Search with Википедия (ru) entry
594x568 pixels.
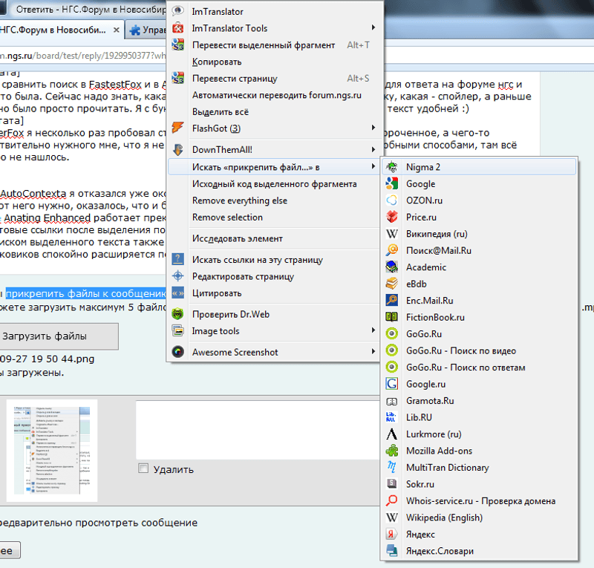point(436,234)
